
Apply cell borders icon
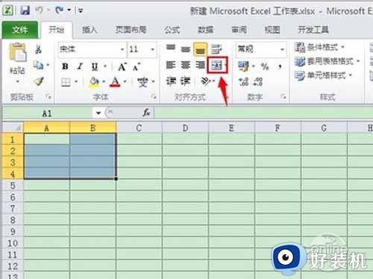click(x=66, y=82)
